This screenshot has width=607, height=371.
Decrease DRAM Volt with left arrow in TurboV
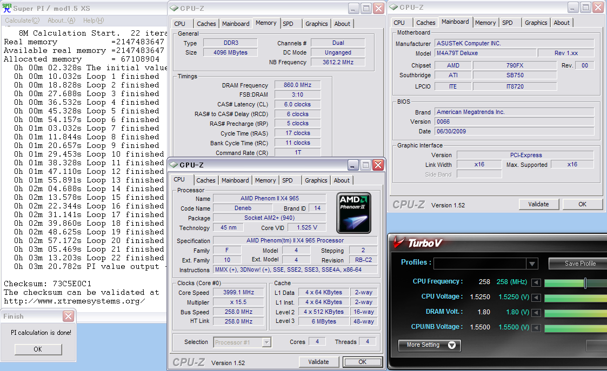536,313
